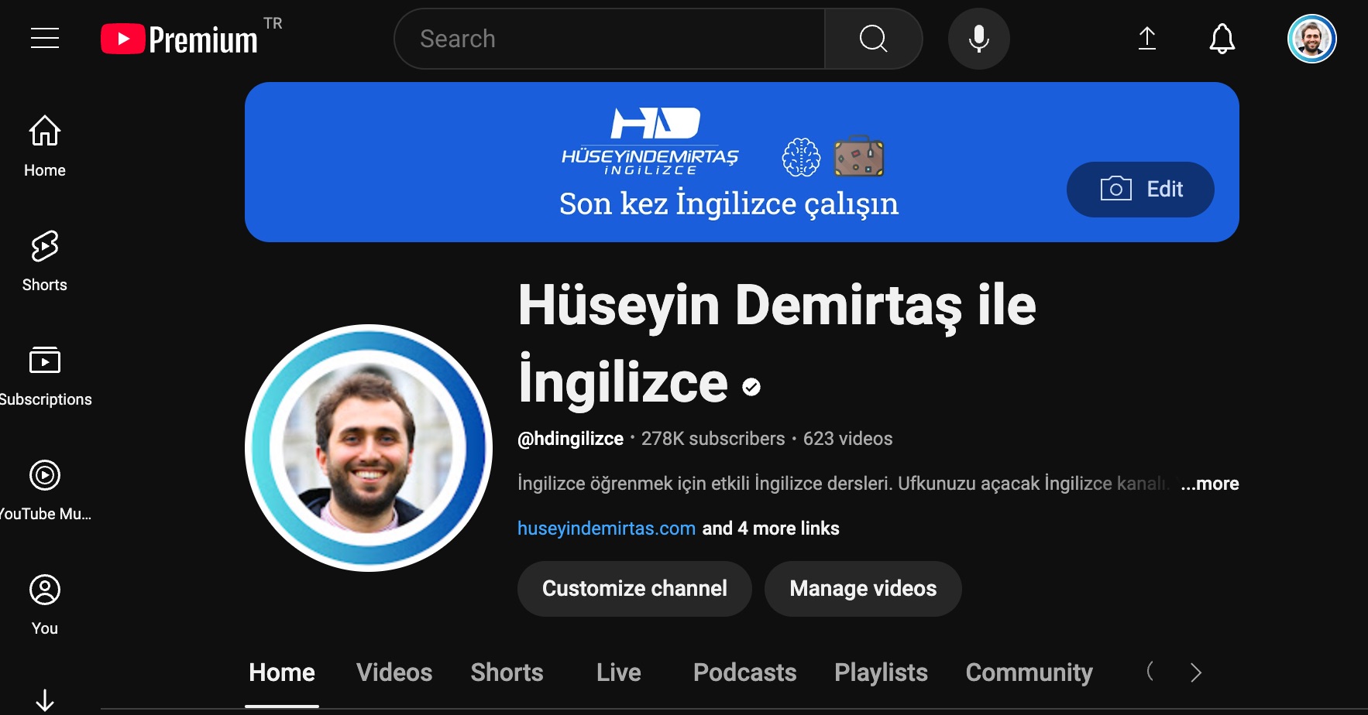Open the notifications bell
This screenshot has height=715, width=1368.
pos(1222,38)
